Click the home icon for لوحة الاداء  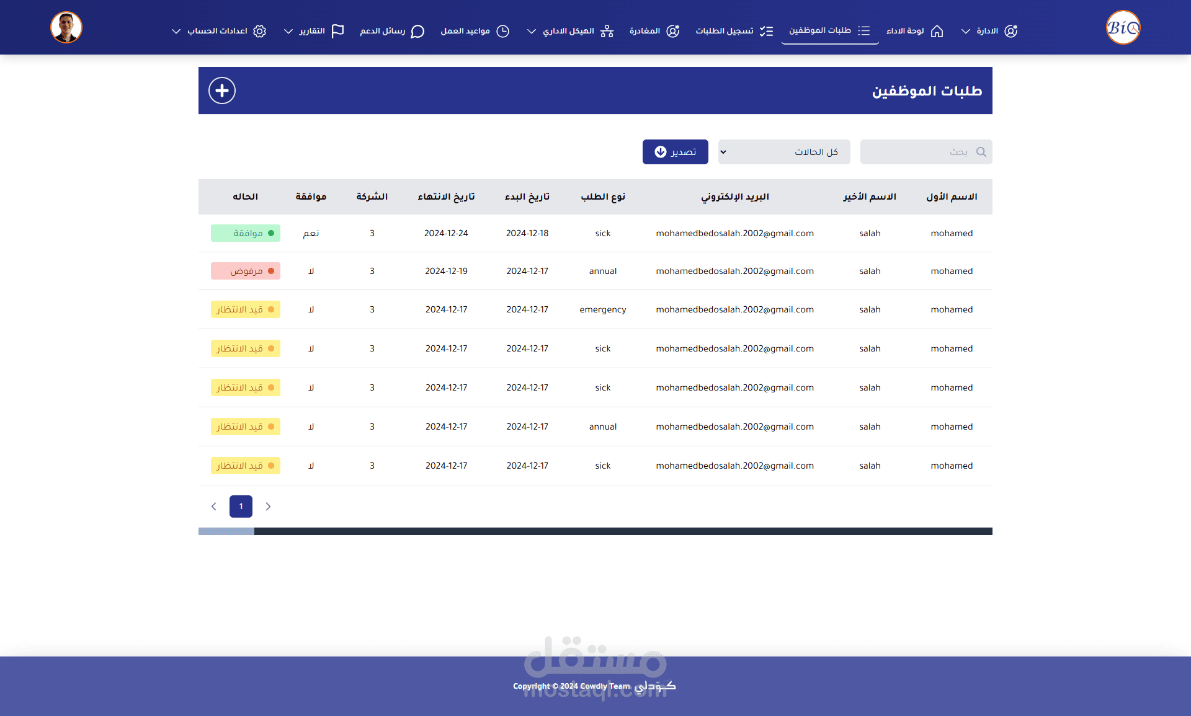[x=937, y=31]
